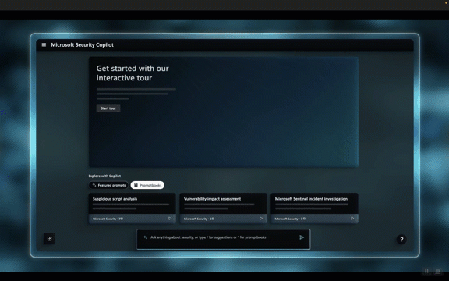Run the Microsoft Sentinel incident investigation play icon
Screen dimensions: 449x281
352,219
